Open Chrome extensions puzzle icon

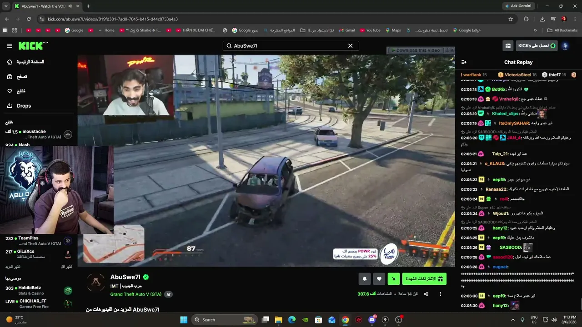526,19
